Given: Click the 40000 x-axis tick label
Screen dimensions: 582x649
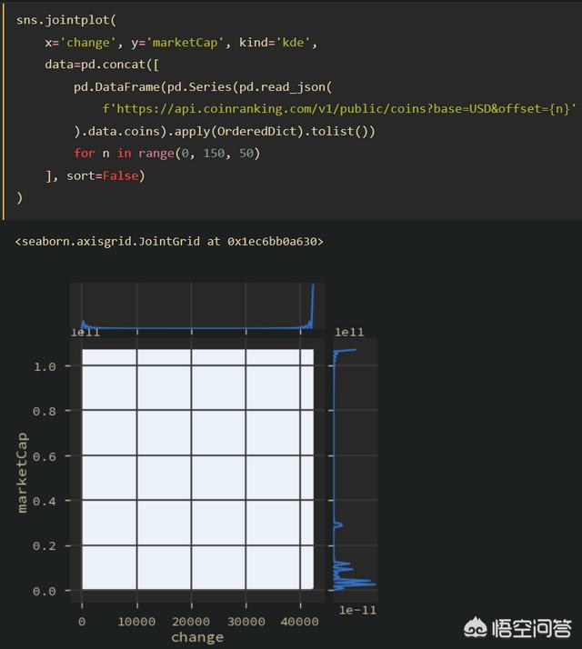Looking at the screenshot, I should tap(300, 621).
